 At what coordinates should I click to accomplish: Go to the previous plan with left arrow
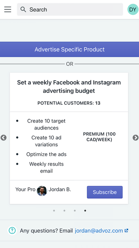coord(3,138)
